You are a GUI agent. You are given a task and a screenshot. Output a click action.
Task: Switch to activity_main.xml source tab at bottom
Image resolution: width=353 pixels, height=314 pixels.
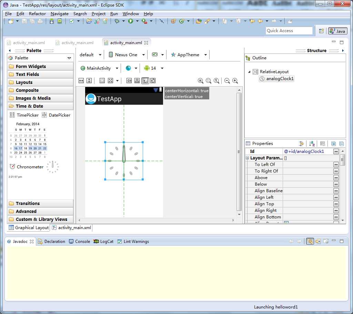click(72, 228)
